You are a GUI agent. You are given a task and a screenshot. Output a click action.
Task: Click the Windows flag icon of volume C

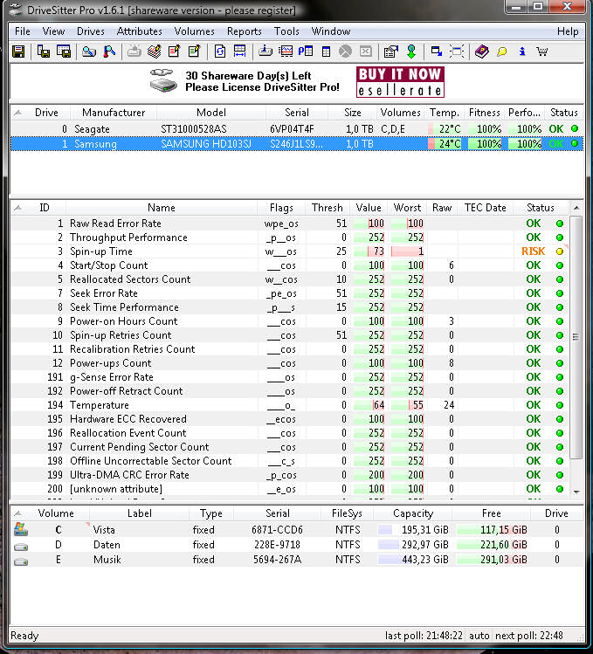tap(21, 529)
